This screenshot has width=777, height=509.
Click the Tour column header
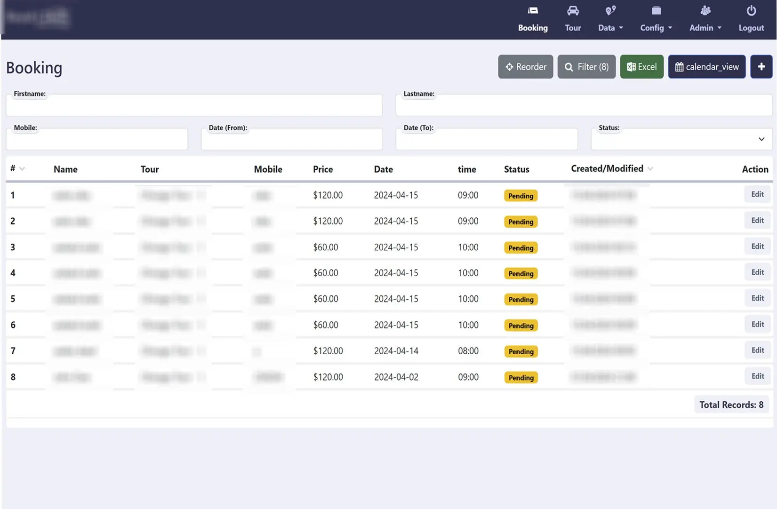(150, 169)
